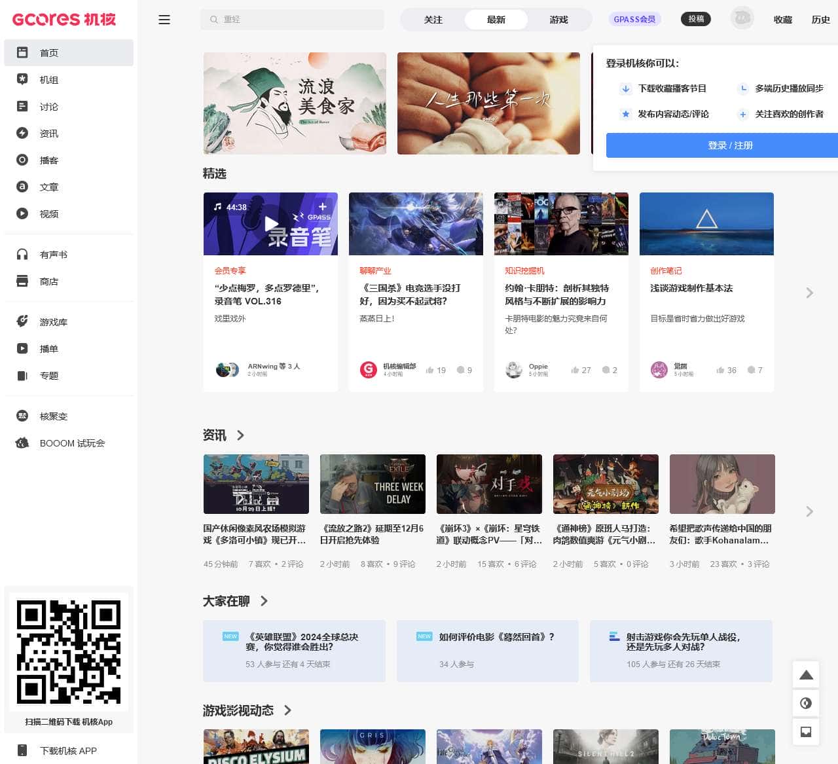
Task: Expand 大家在聊 section chevron
Action: click(264, 601)
